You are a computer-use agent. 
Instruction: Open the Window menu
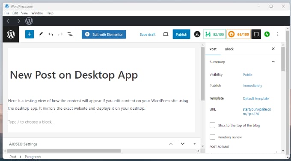[37, 13]
